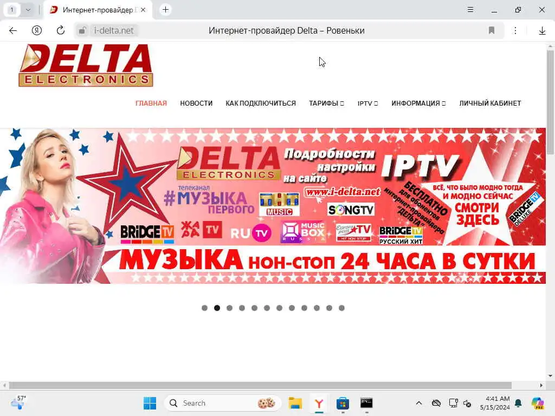Open Yandex home via the Я icon
The height and width of the screenshot is (416, 555).
pyautogui.click(x=37, y=31)
